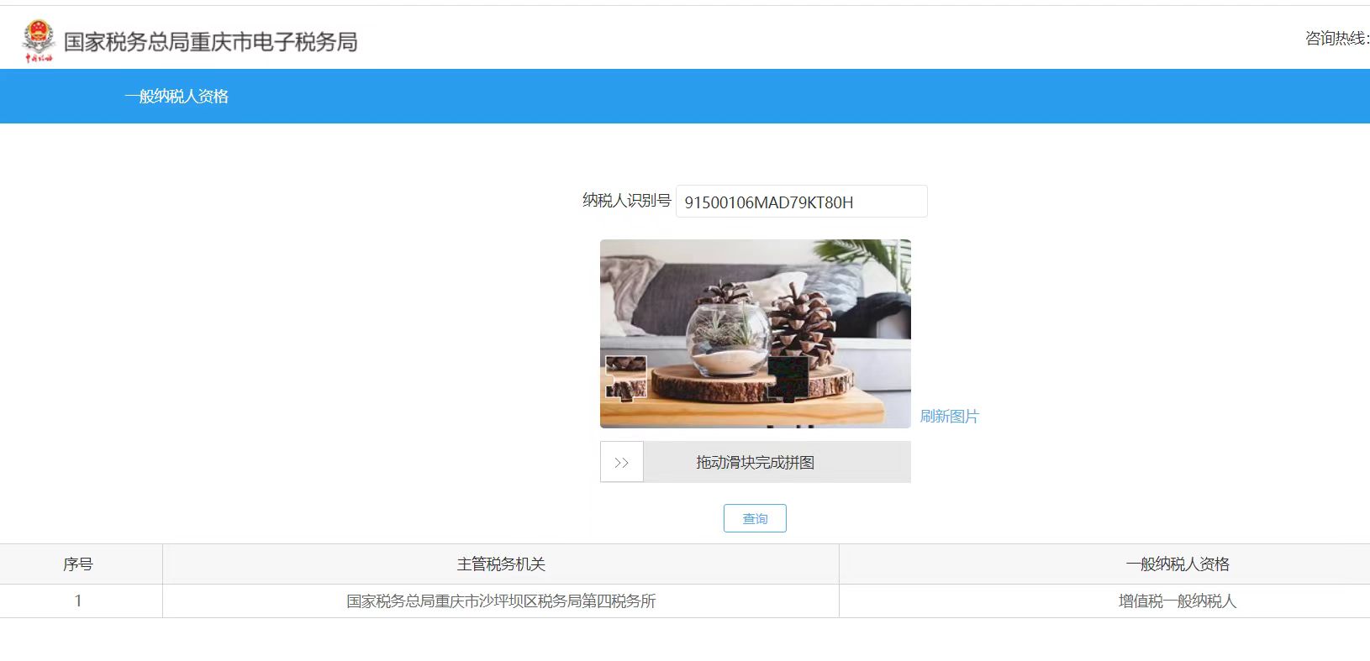1370x661 pixels.
Task: Click the 主管税务机关 column header
Action: point(501,564)
